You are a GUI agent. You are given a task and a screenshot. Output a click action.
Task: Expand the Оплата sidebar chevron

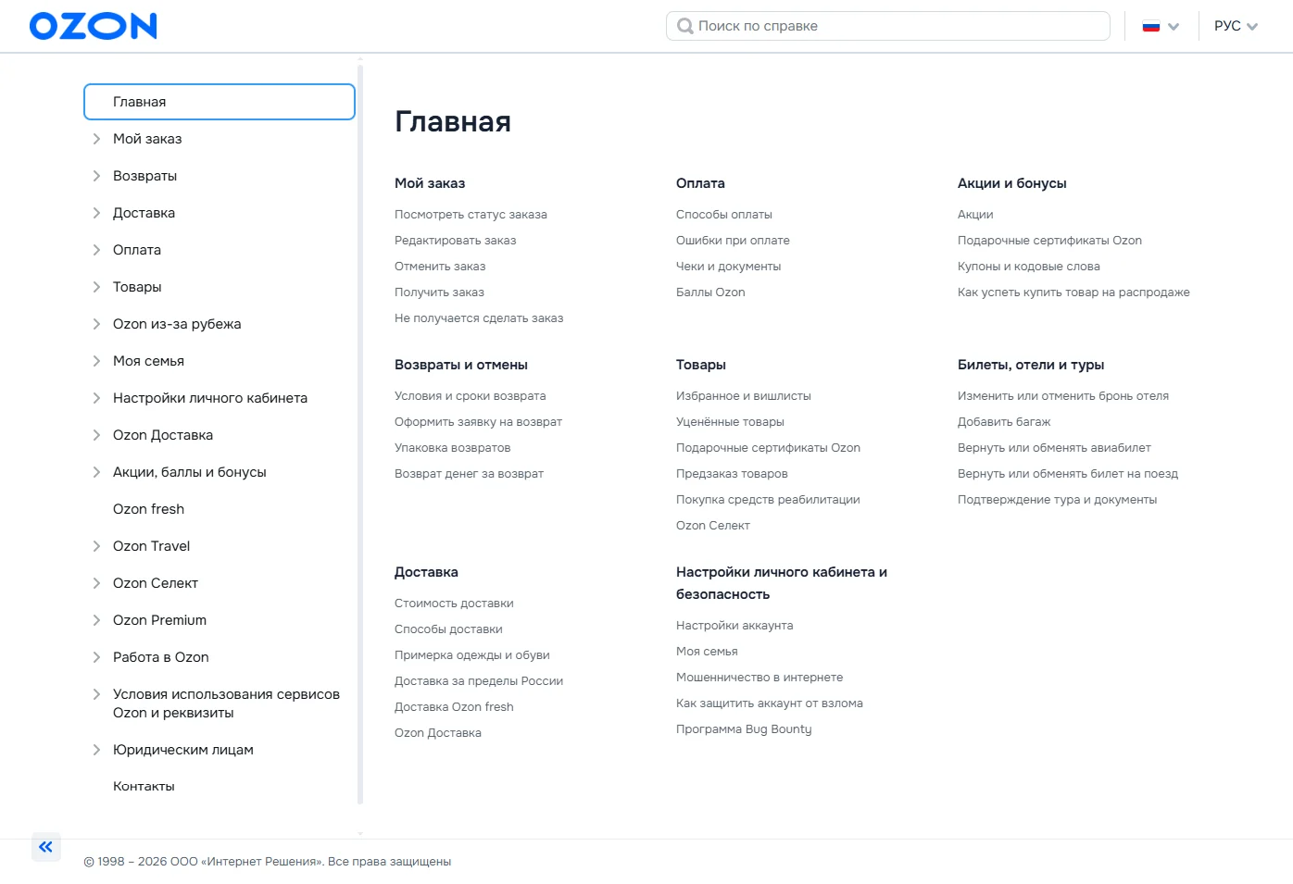(96, 250)
